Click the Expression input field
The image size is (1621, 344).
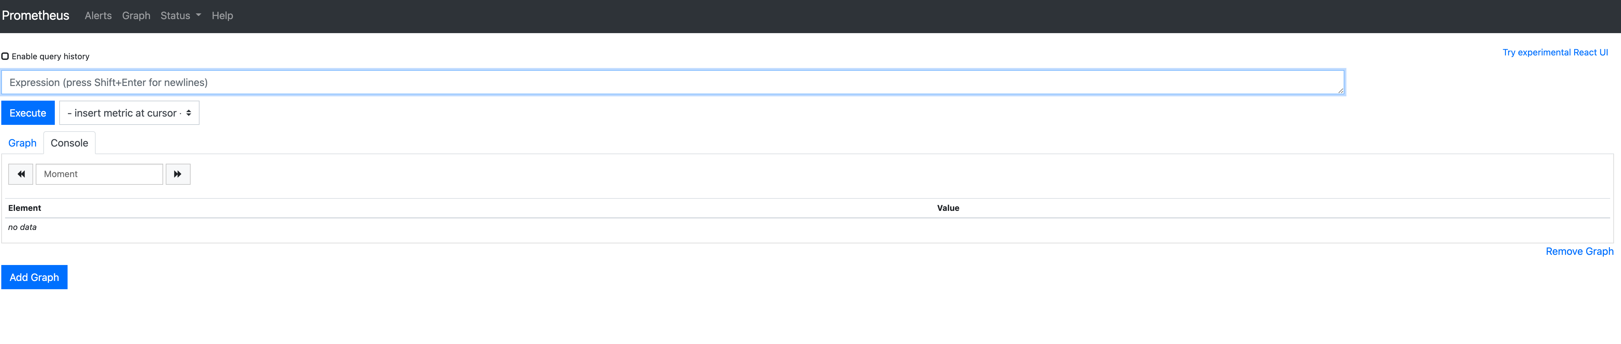674,82
